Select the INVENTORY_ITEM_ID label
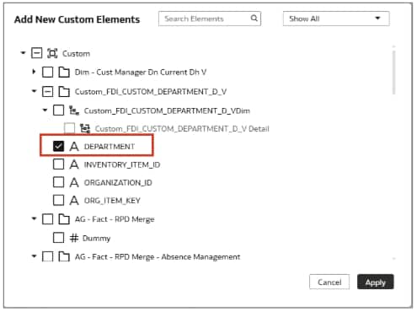Viewport: 417px width, 312px height. [x=122, y=164]
